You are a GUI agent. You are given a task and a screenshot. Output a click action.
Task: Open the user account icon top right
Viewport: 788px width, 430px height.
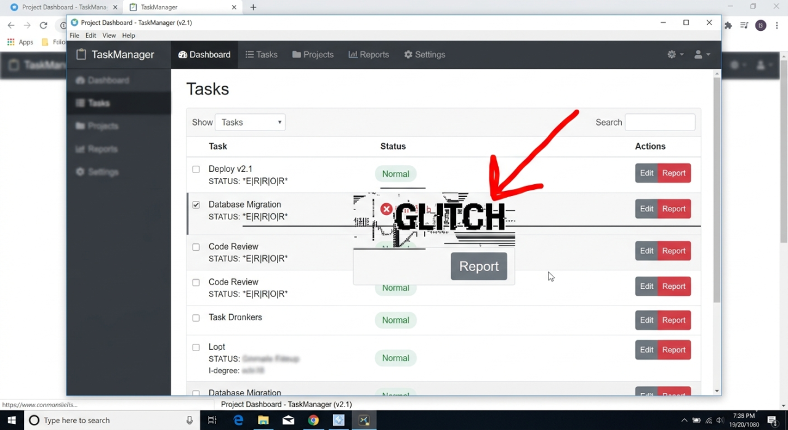pyautogui.click(x=699, y=54)
